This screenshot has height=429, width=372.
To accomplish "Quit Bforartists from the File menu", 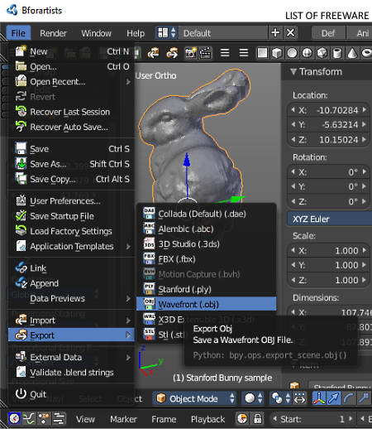I will [72, 394].
